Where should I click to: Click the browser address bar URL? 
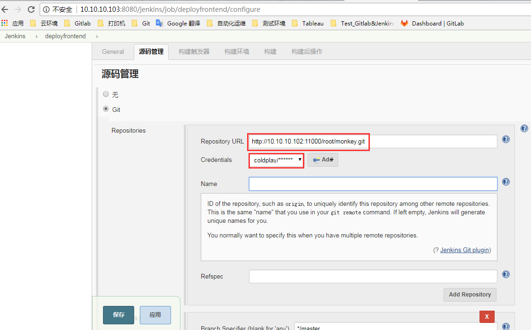[x=170, y=9]
